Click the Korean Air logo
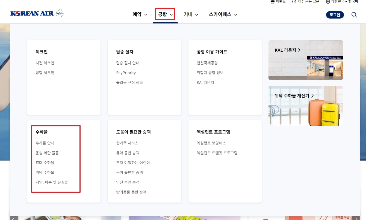The width and height of the screenshot is (366, 220). (37, 13)
